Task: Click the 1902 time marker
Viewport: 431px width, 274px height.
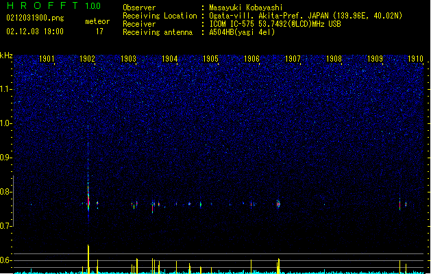Action: (88, 58)
